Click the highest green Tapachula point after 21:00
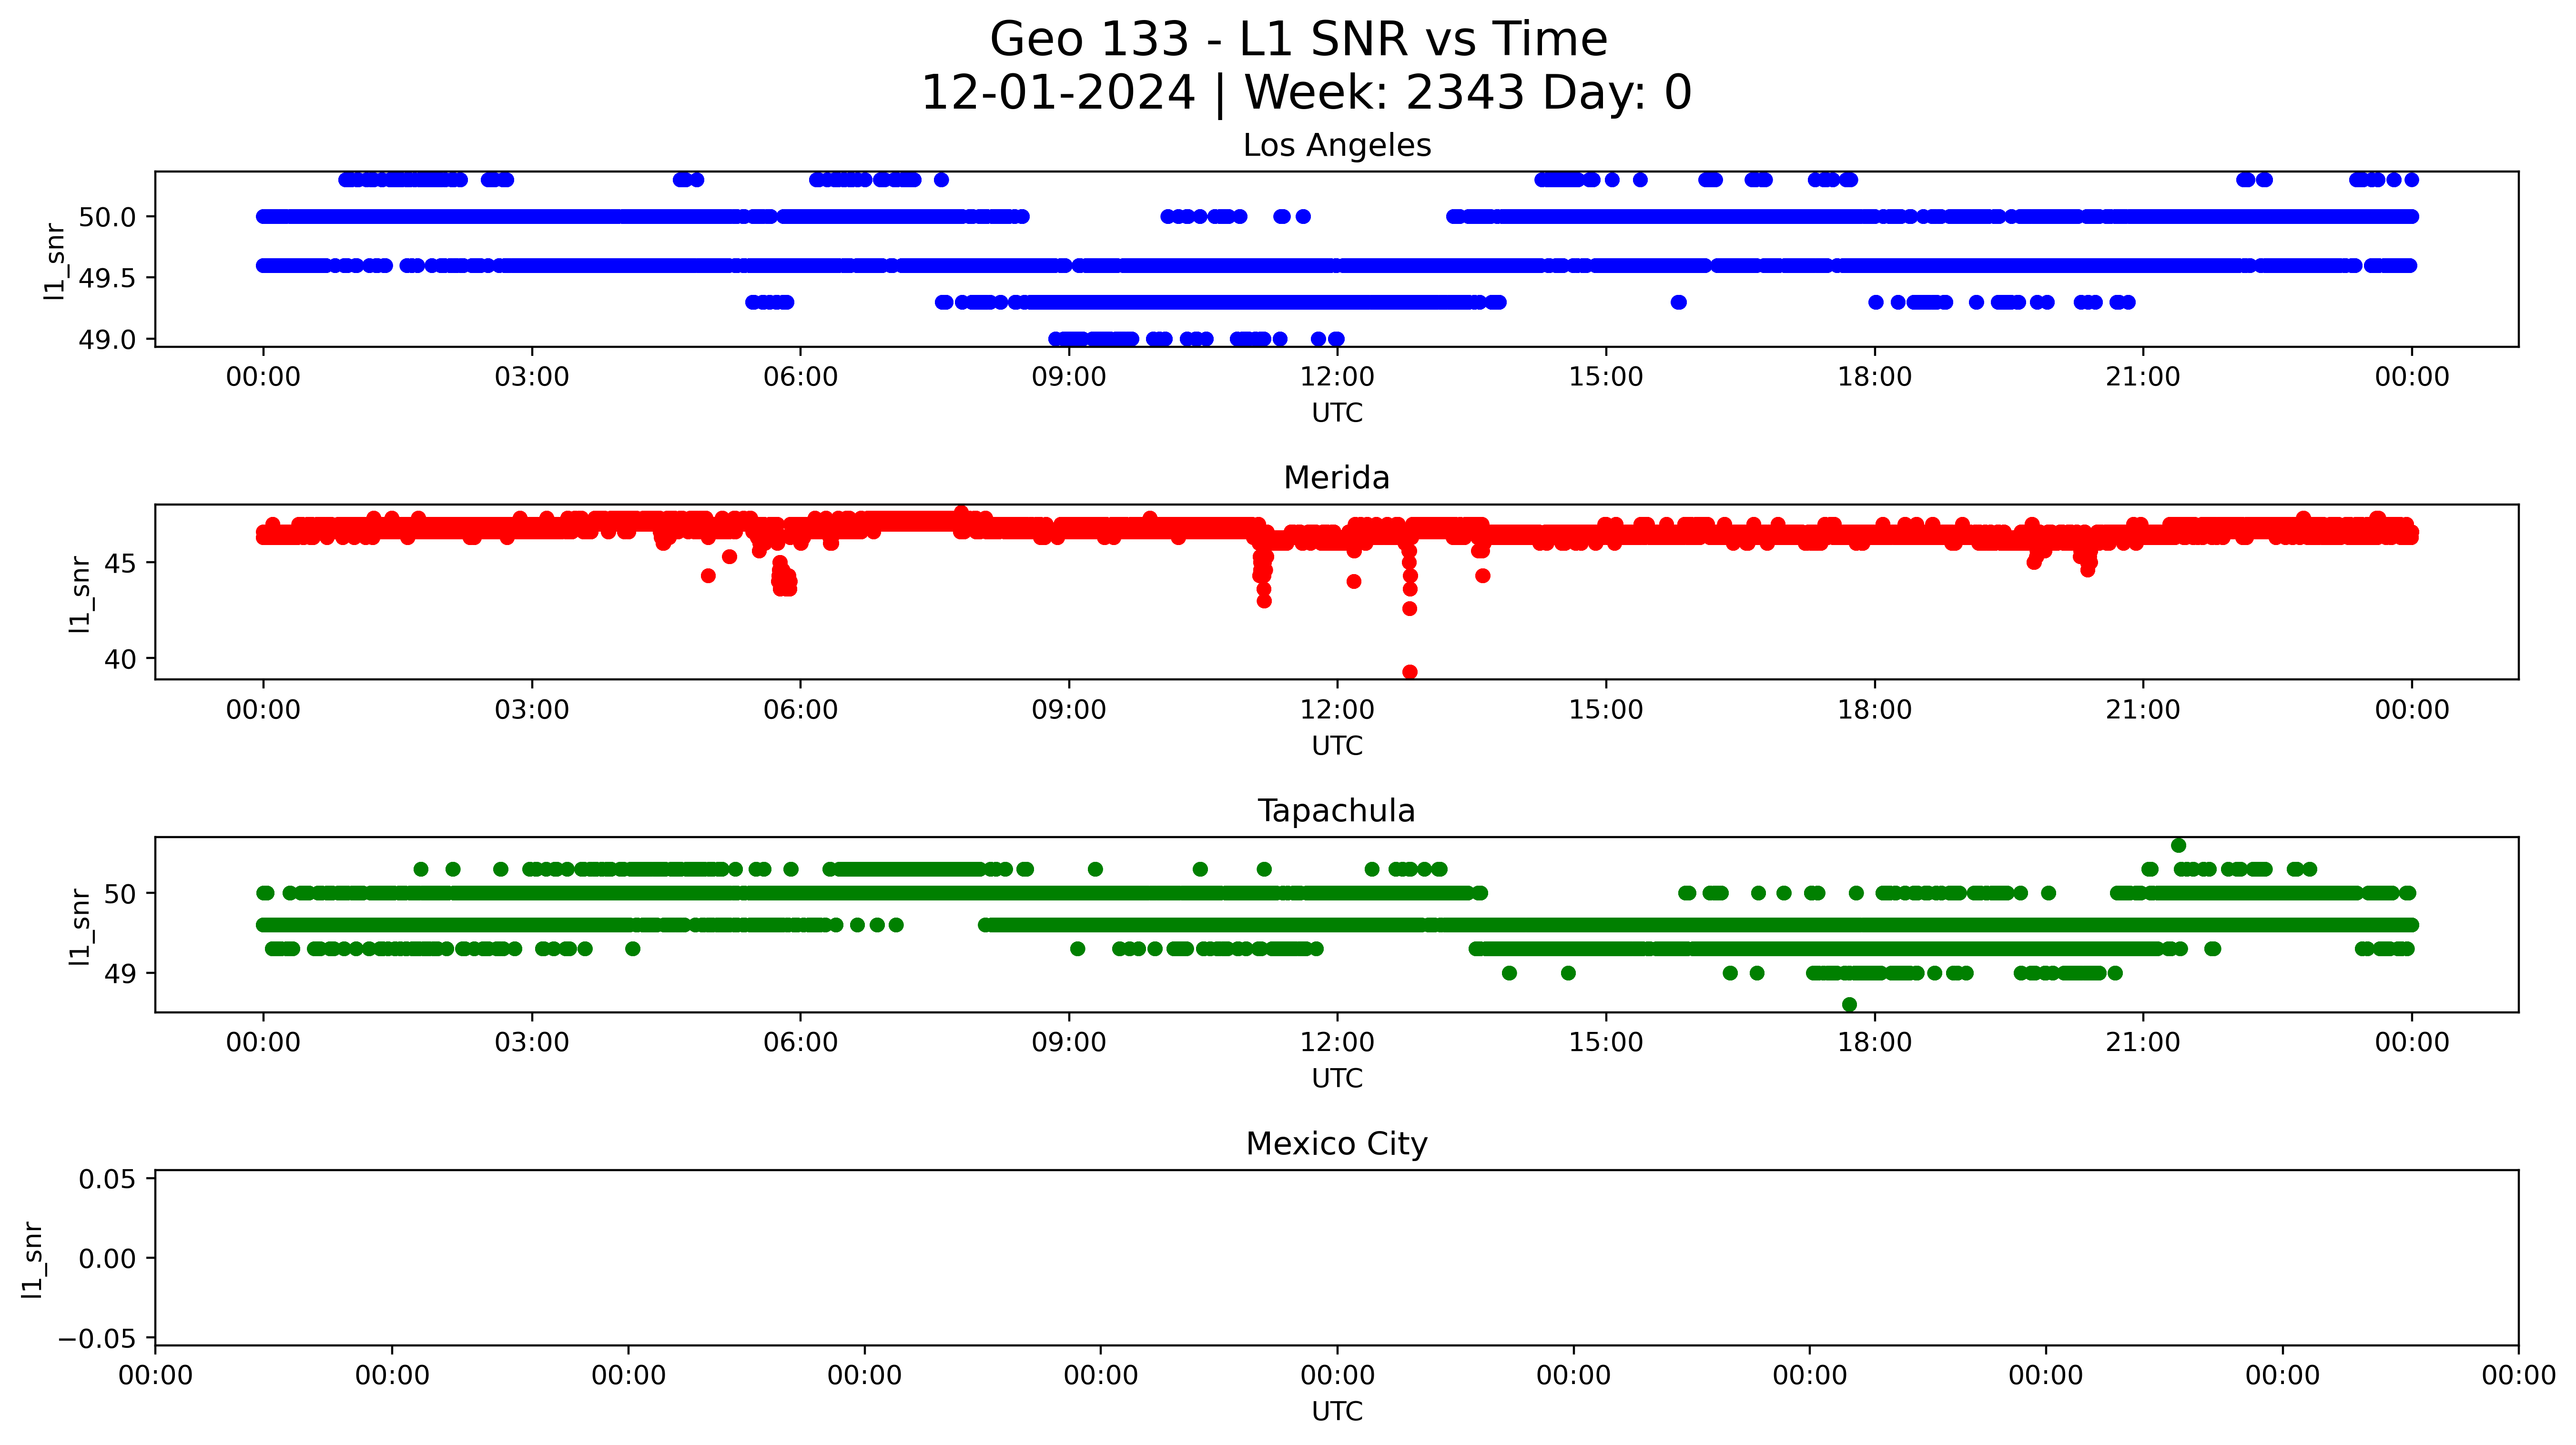 [x=2178, y=845]
